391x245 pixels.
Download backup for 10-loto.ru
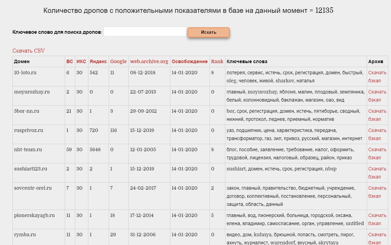[x=377, y=77]
